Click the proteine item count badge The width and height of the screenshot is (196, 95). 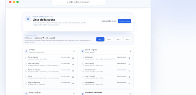(x=74, y=51)
